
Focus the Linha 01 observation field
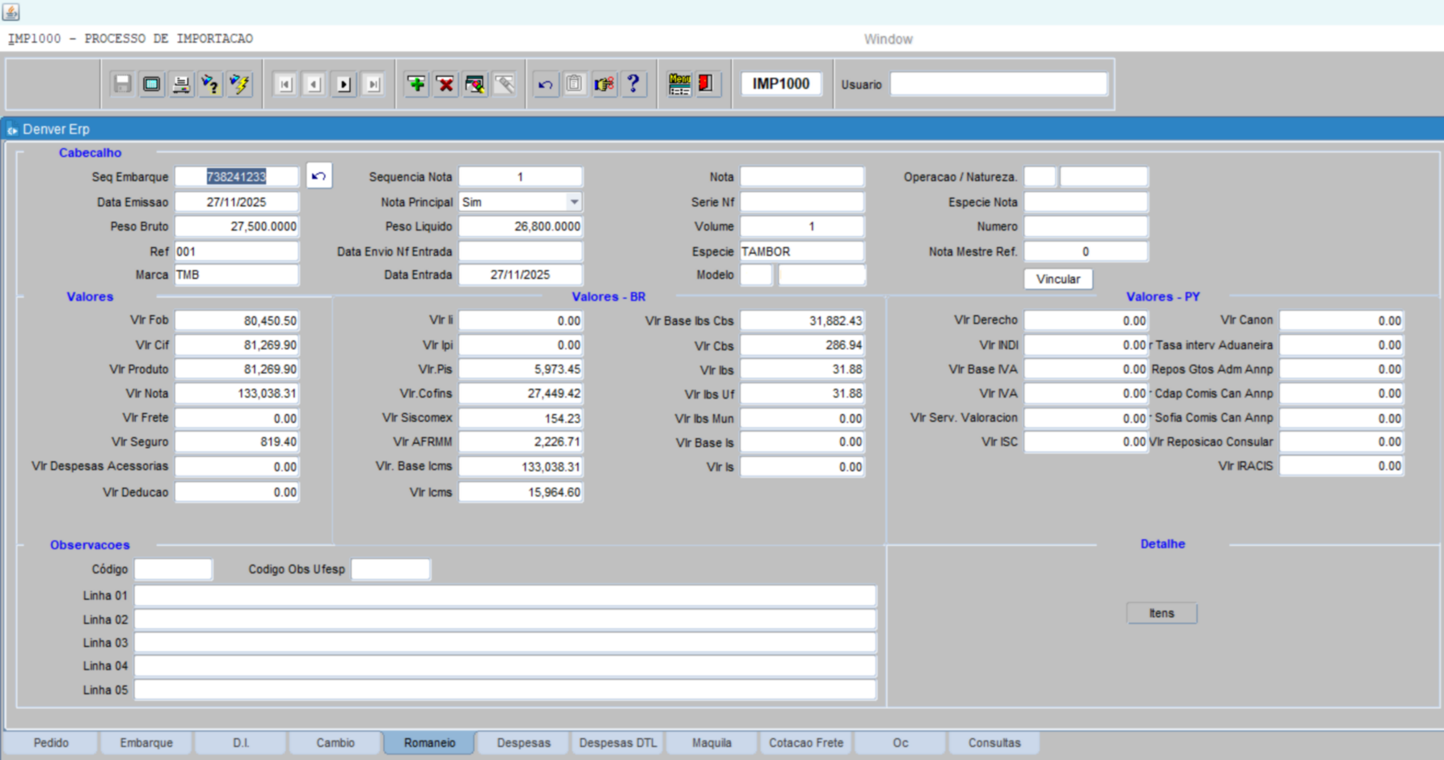[x=505, y=596]
